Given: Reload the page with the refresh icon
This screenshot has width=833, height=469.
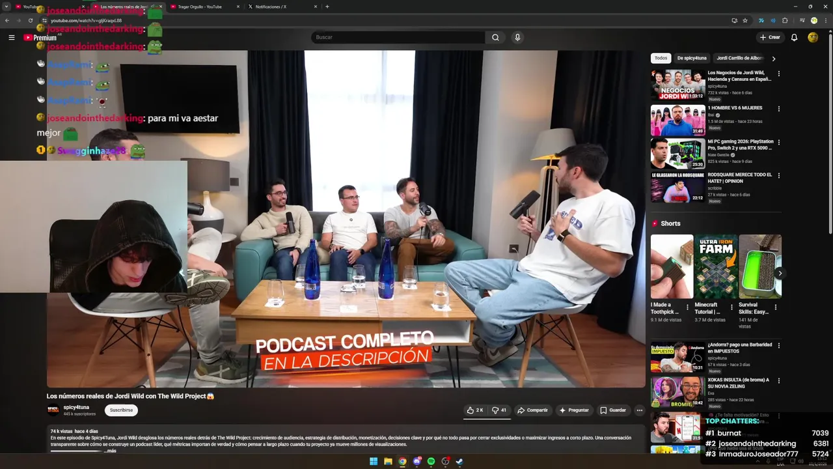Looking at the screenshot, I should tap(30, 20).
